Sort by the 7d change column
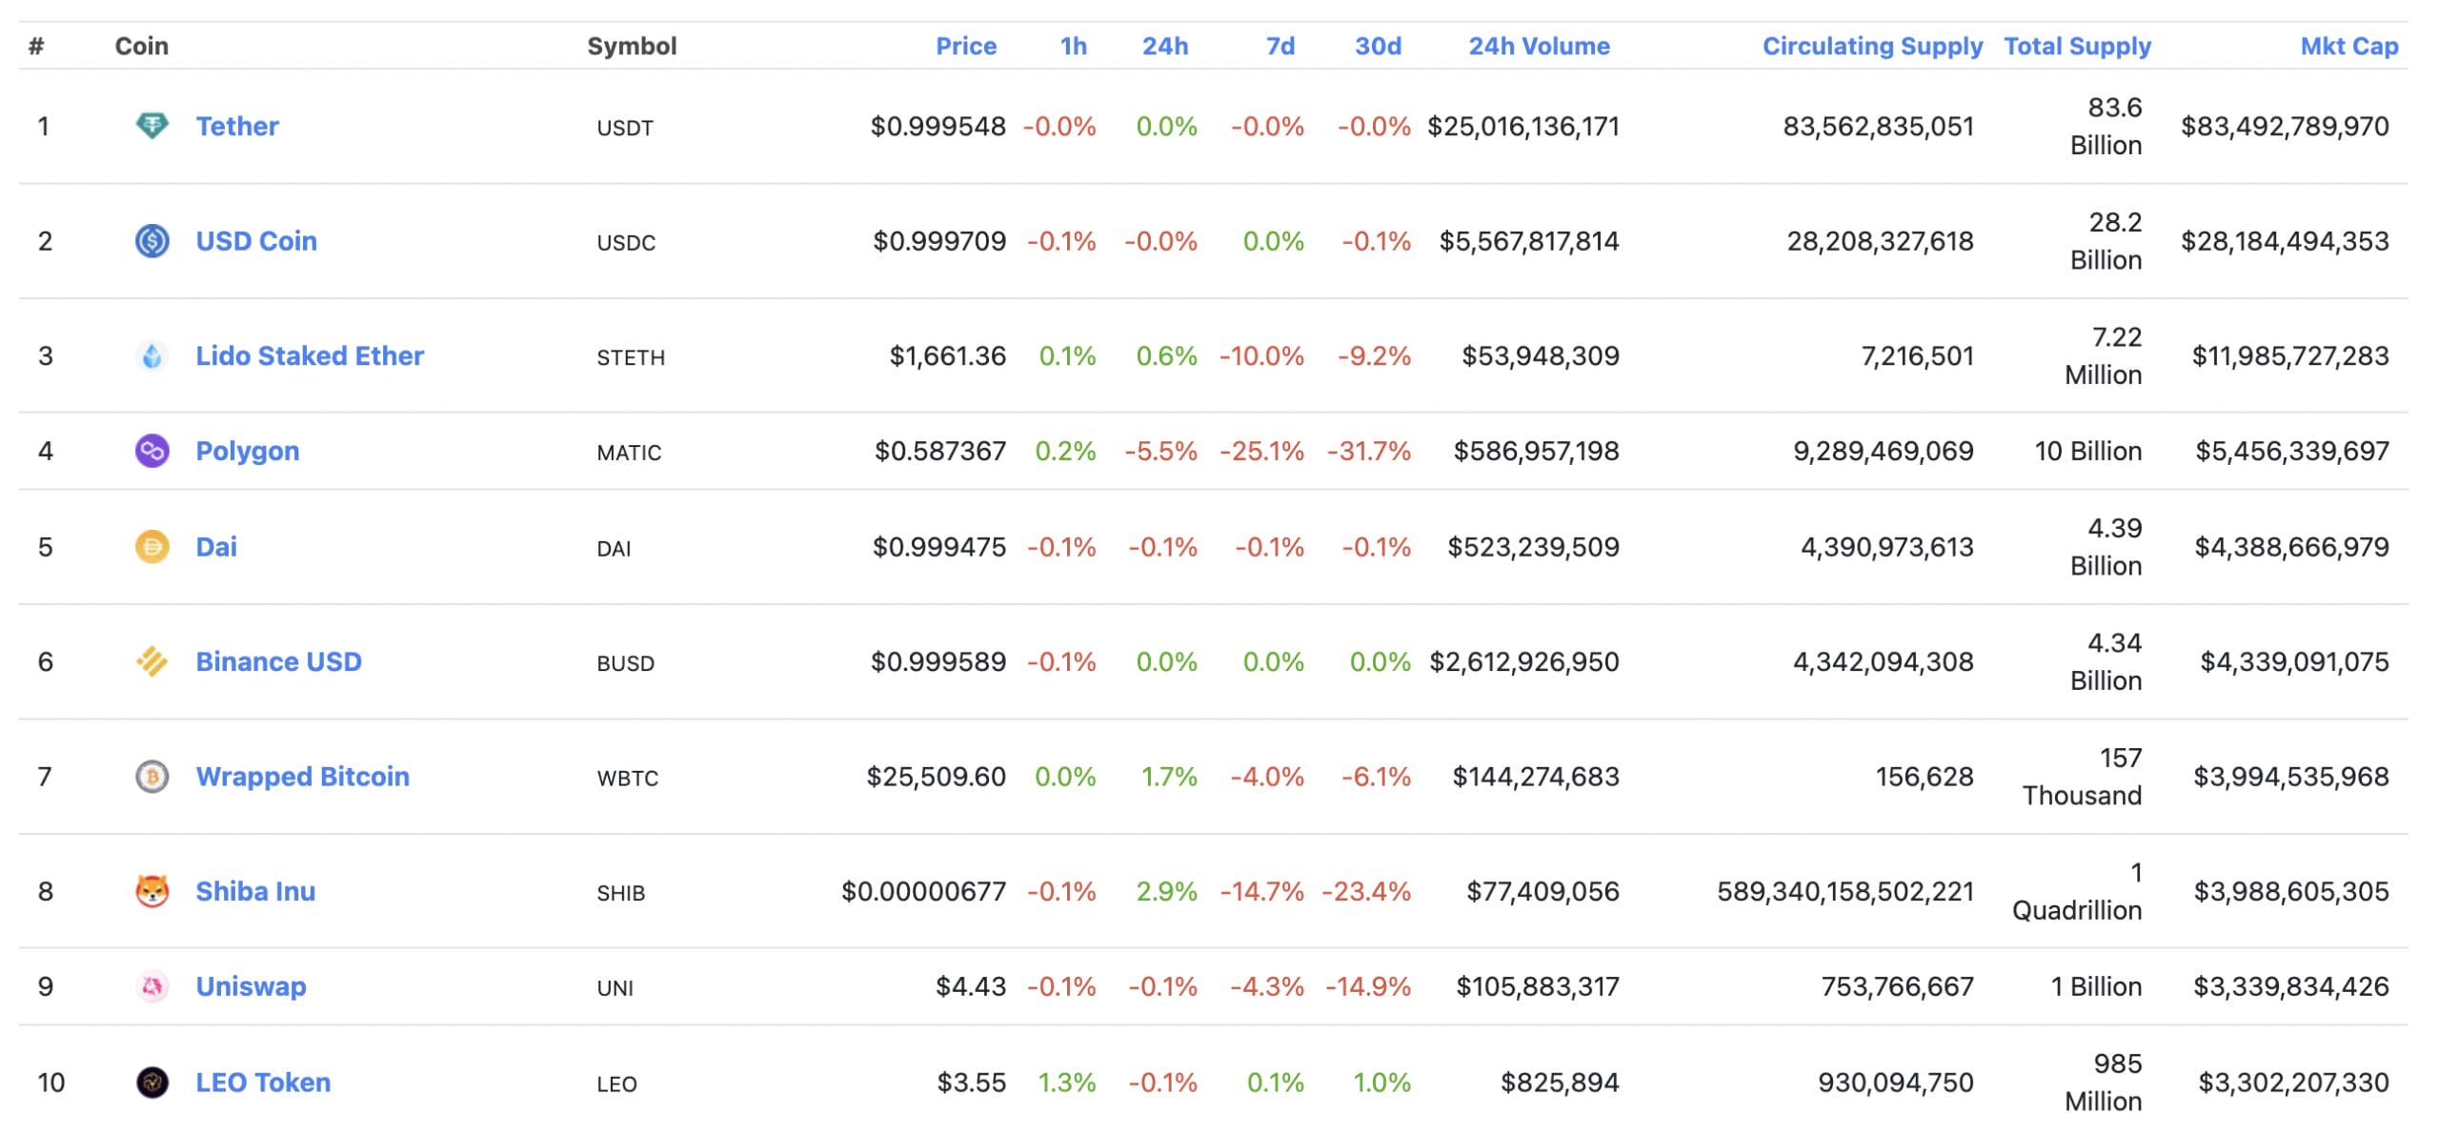The height and width of the screenshot is (1135, 2439). [x=1280, y=46]
